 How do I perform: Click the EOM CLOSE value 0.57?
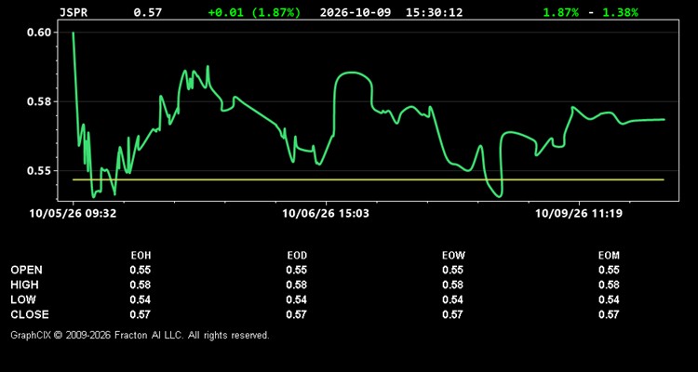(x=609, y=314)
